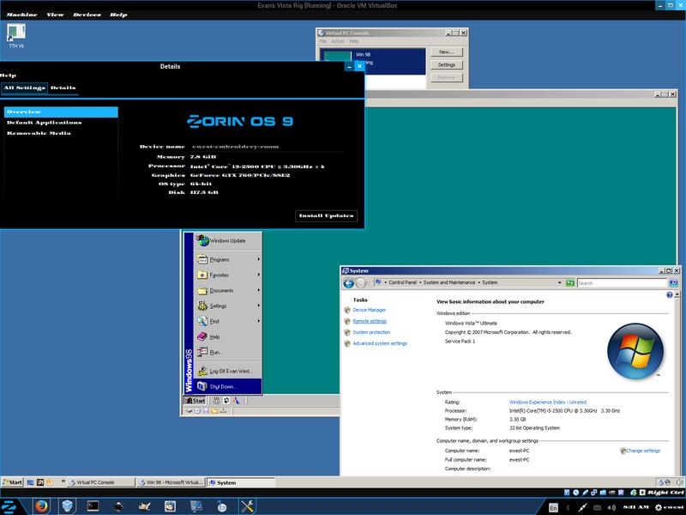686x515 pixels.
Task: Click Settings button in Virtual PC Console
Action: click(x=446, y=65)
